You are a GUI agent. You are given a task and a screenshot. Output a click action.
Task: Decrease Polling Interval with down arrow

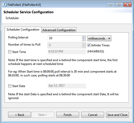[x=84, y=39]
